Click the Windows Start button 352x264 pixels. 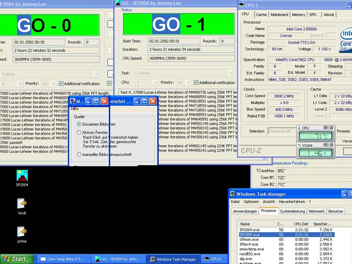pyautogui.click(x=17, y=259)
